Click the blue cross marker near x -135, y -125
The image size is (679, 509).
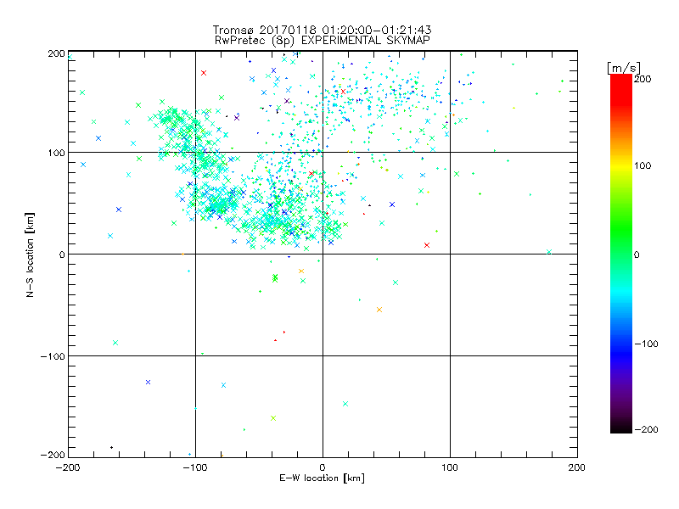[148, 383]
